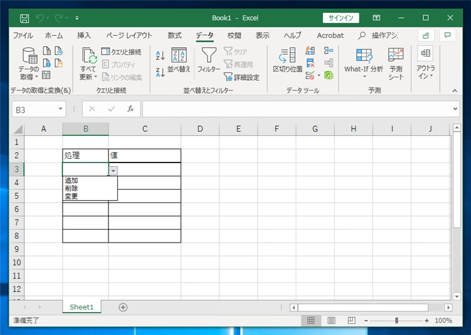
Task: Click the Share icon button
Action: coord(426,35)
